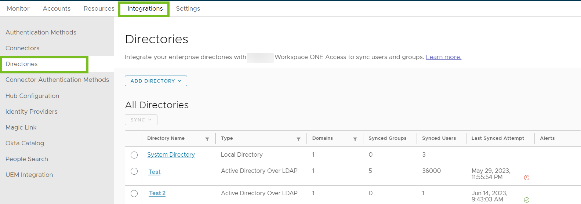This screenshot has width=581, height=204.
Task: Open the System Directory link
Action: 171,154
